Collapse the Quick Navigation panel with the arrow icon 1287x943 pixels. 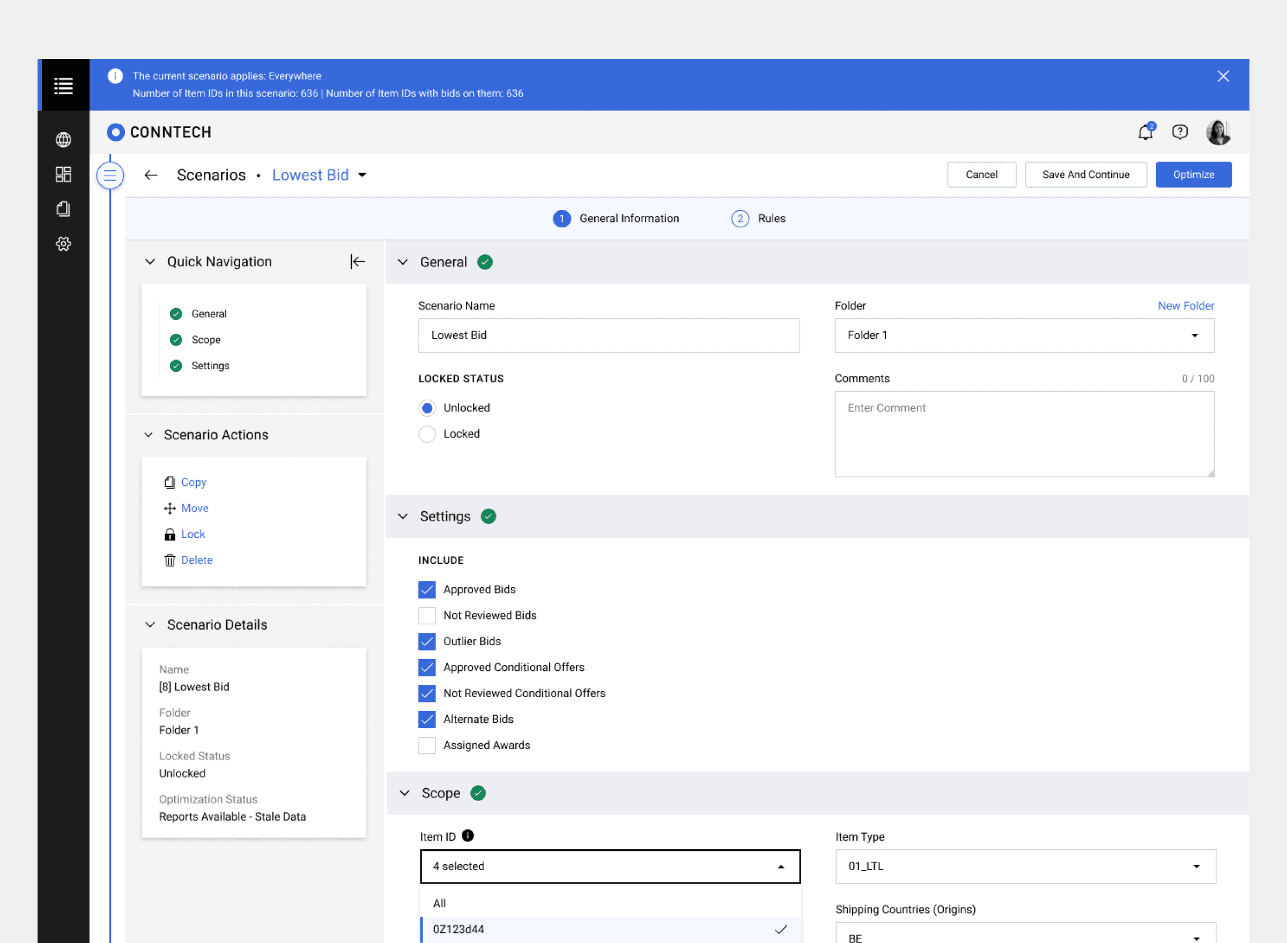(x=357, y=261)
